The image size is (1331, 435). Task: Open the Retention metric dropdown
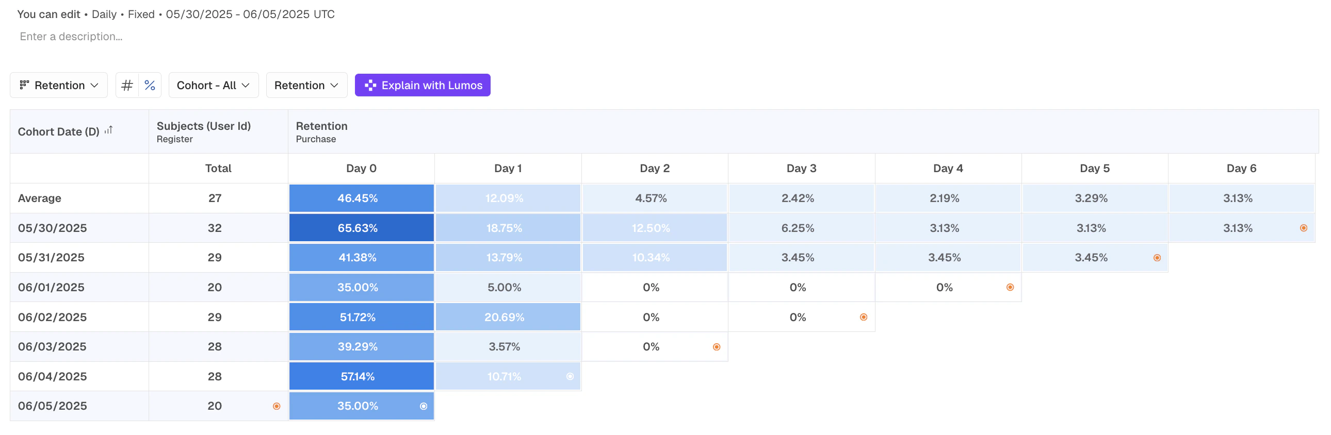(x=306, y=85)
